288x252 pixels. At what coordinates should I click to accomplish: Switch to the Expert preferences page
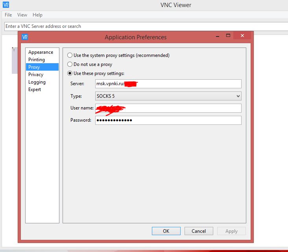click(42, 89)
